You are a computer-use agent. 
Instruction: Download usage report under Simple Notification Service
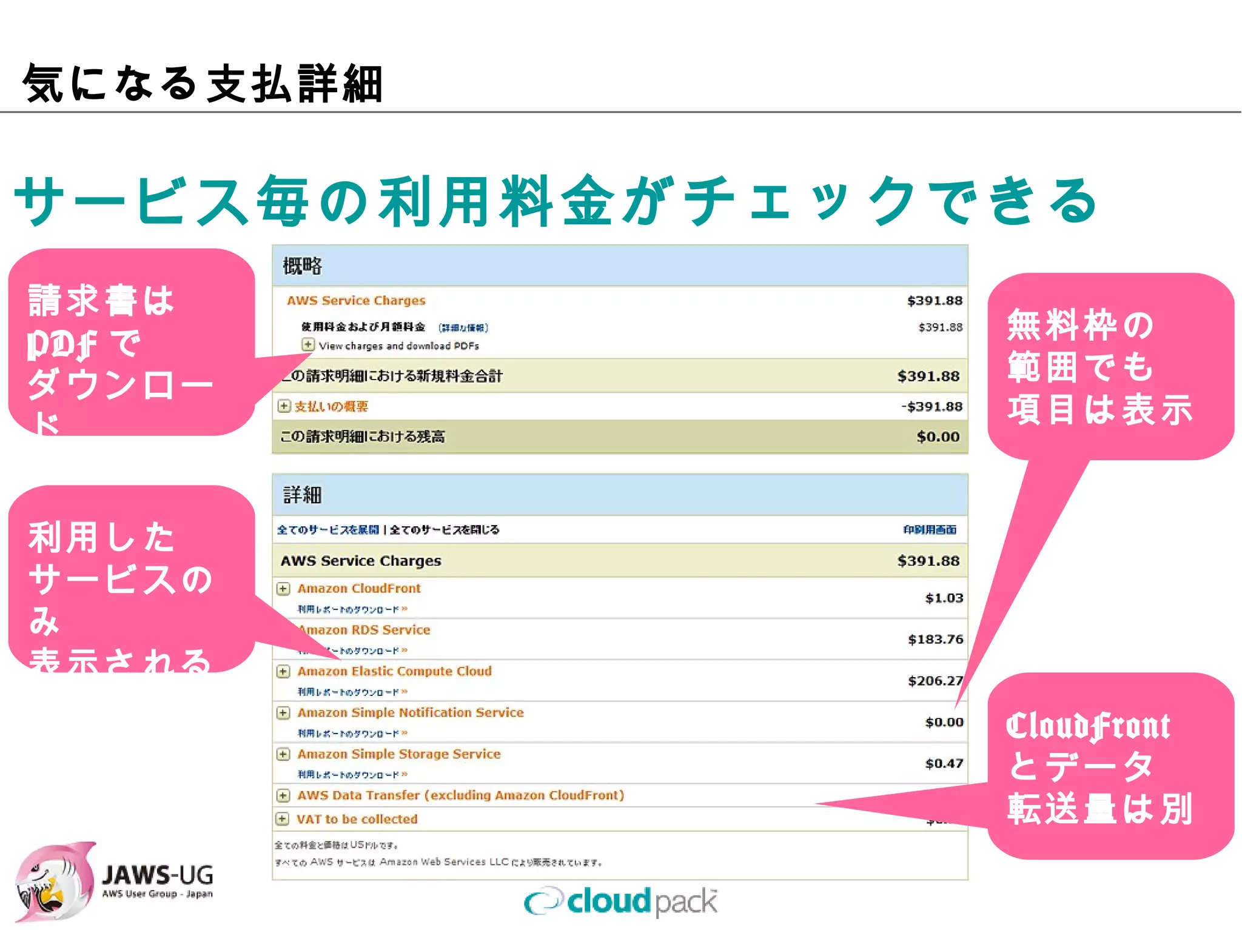pyautogui.click(x=352, y=733)
